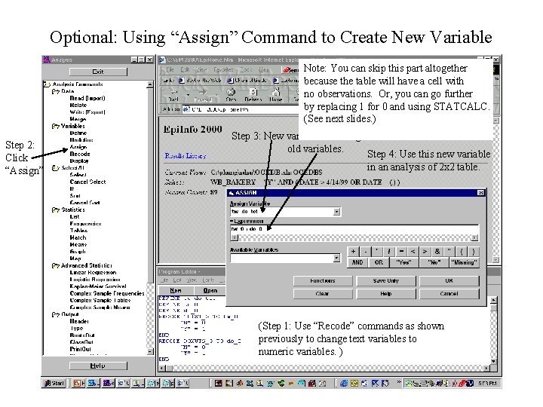Screen dimensions: 543x407
Task: Open the Assign Variable dropdown arrow
Action: 336,212
